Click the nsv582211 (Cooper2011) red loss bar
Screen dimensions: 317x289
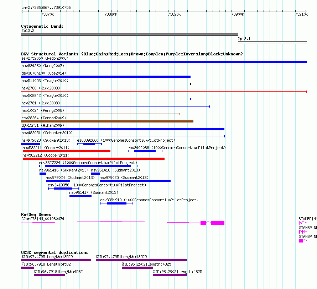tap(67, 151)
